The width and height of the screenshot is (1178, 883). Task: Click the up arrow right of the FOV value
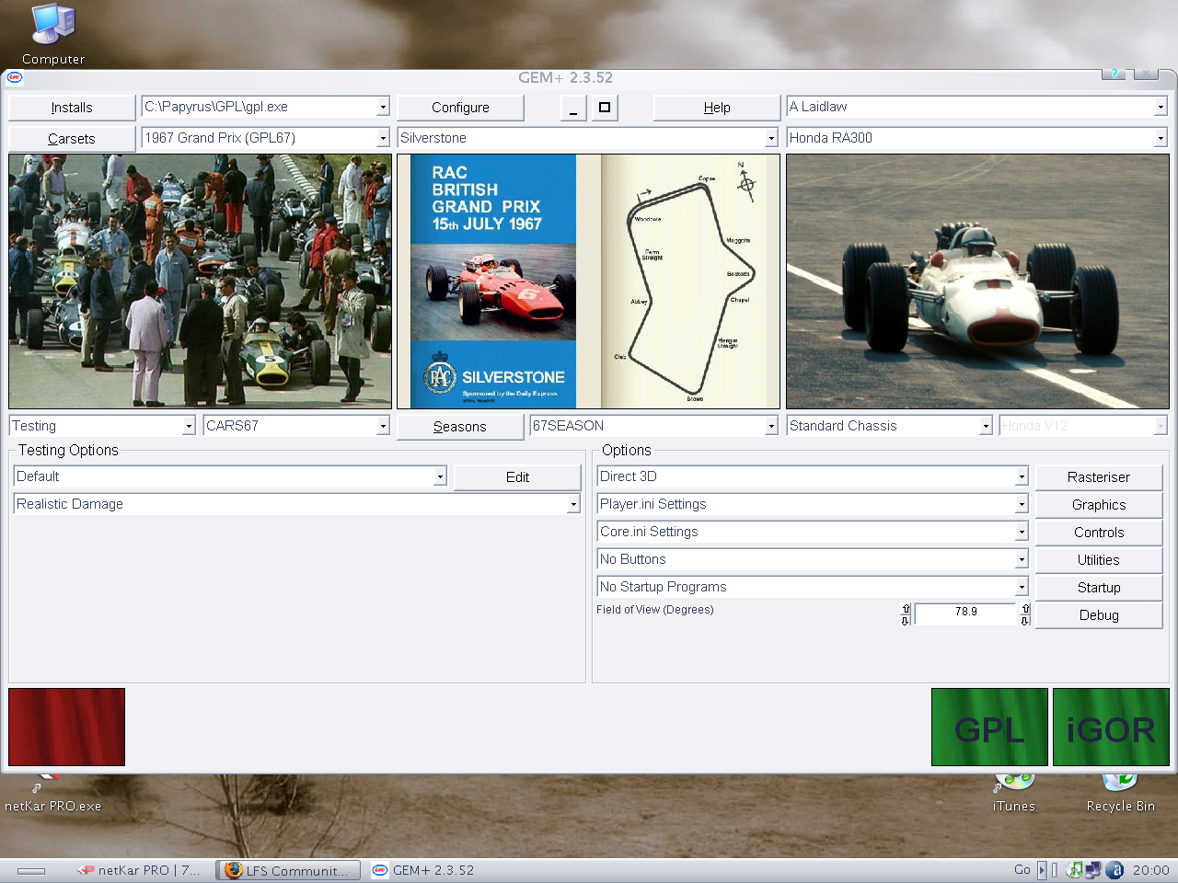[x=1025, y=608]
